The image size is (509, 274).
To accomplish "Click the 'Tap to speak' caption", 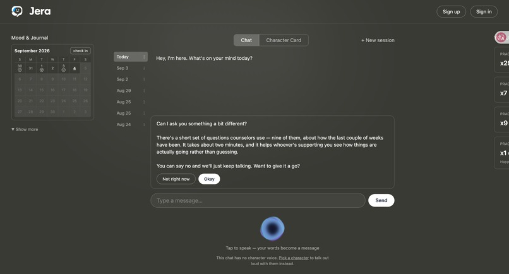I will tap(272, 248).
